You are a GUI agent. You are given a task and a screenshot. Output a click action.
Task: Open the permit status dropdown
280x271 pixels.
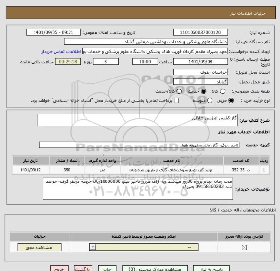click(144, 247)
